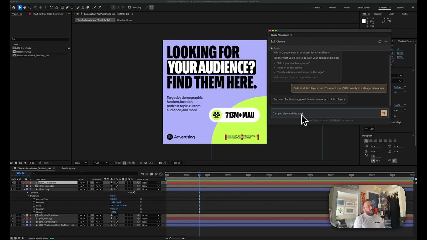Select the Puppet Pin tool
This screenshot has height=240, width=427.
pos(100,7)
